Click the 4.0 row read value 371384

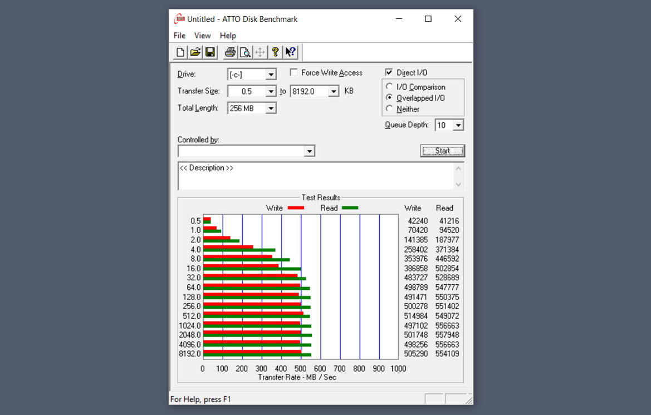click(x=447, y=250)
